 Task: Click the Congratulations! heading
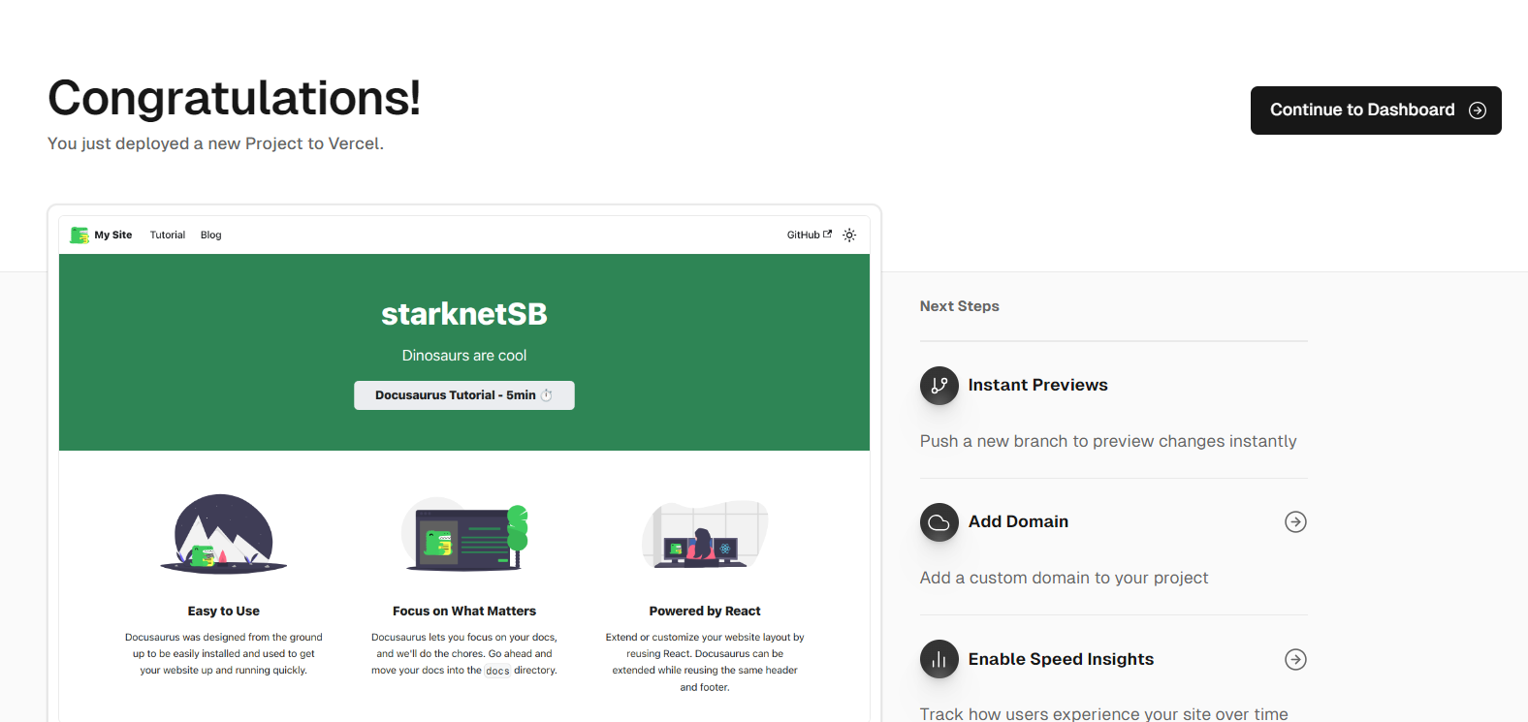tap(235, 98)
